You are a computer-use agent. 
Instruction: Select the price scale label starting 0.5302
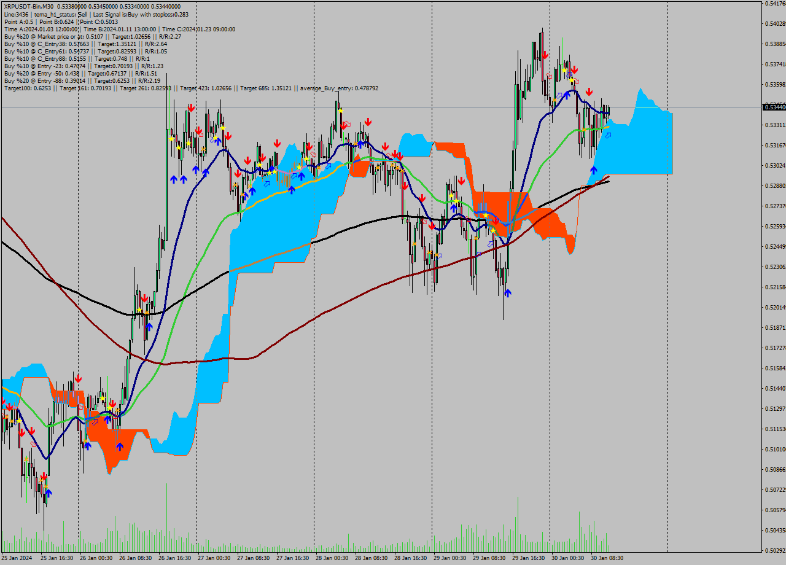775,166
